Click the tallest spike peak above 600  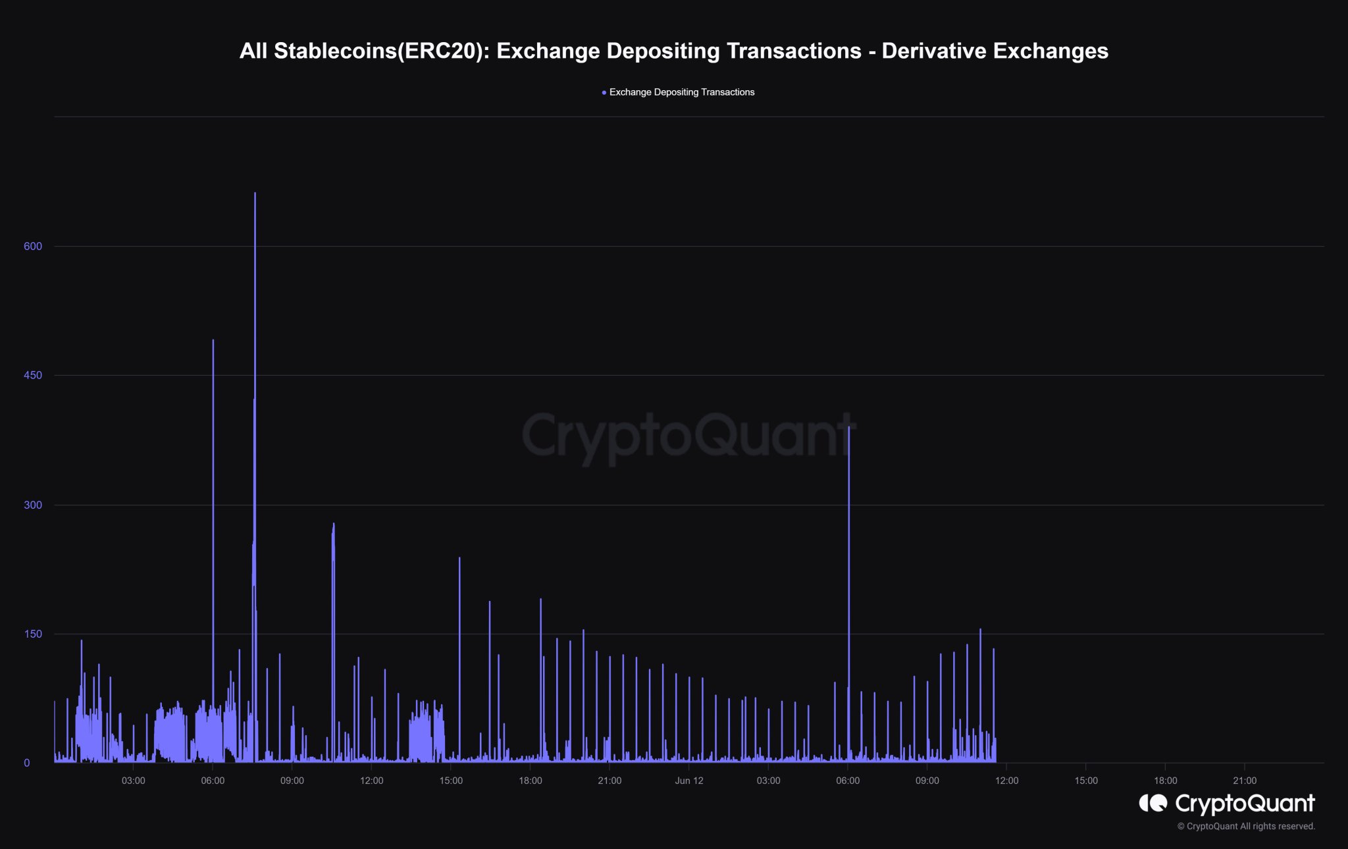click(255, 193)
